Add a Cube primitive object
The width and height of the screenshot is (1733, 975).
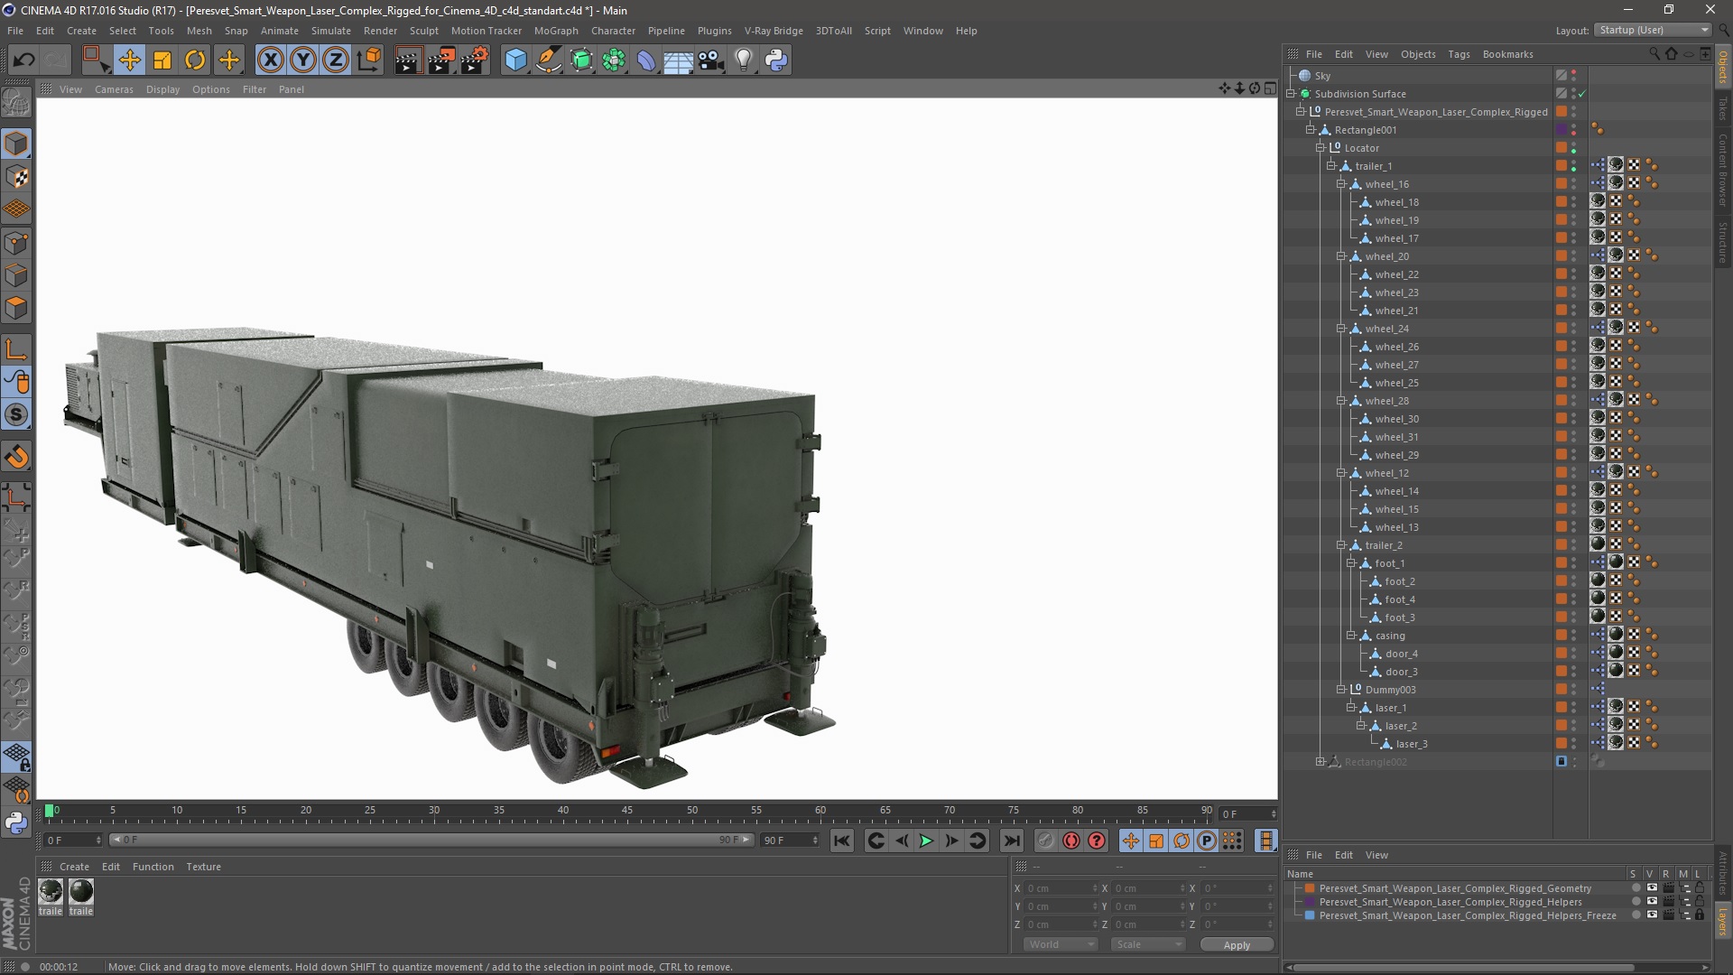coord(515,60)
